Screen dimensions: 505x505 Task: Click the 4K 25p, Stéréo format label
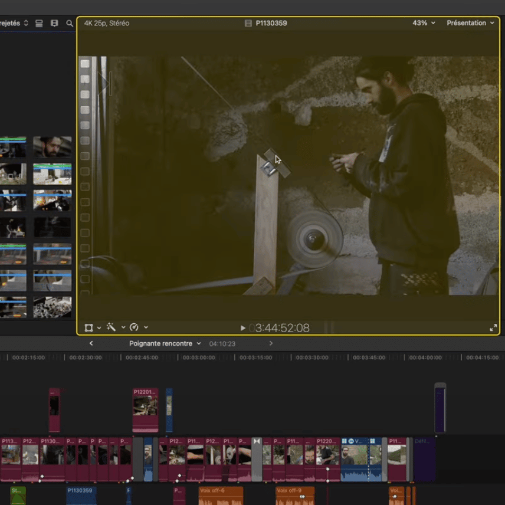point(107,23)
